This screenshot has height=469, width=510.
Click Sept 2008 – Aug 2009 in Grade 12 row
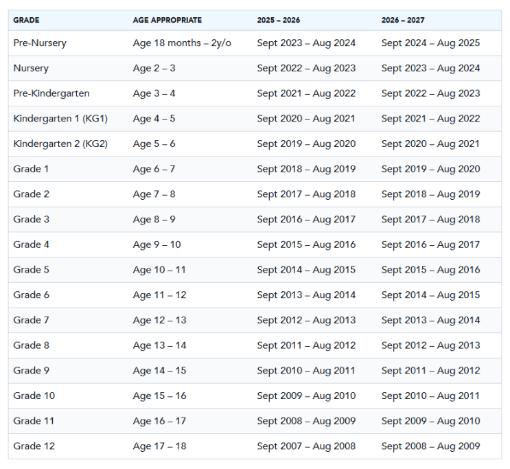coord(430,446)
